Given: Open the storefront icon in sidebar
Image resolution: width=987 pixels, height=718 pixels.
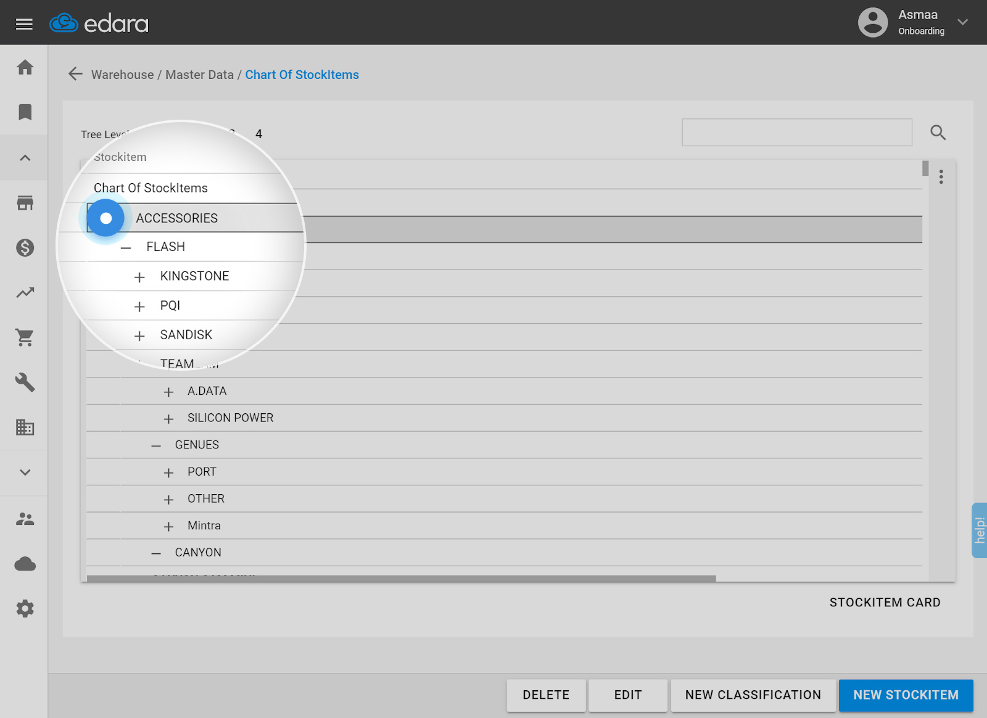Looking at the screenshot, I should point(25,203).
